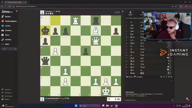Image resolution: width=192 pixels, height=108 pixels.
Task: Reload the browser page
Action: (x=9, y=6)
